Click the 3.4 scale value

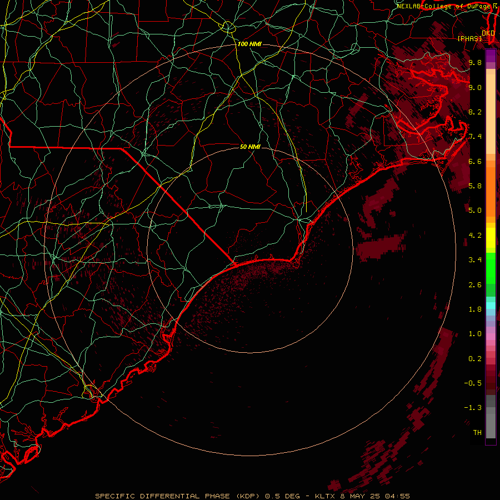click(x=475, y=260)
